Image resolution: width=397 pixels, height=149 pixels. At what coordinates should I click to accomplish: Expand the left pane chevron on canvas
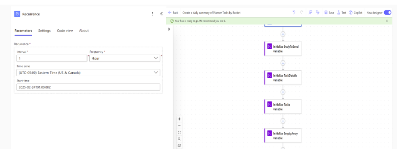(169, 29)
